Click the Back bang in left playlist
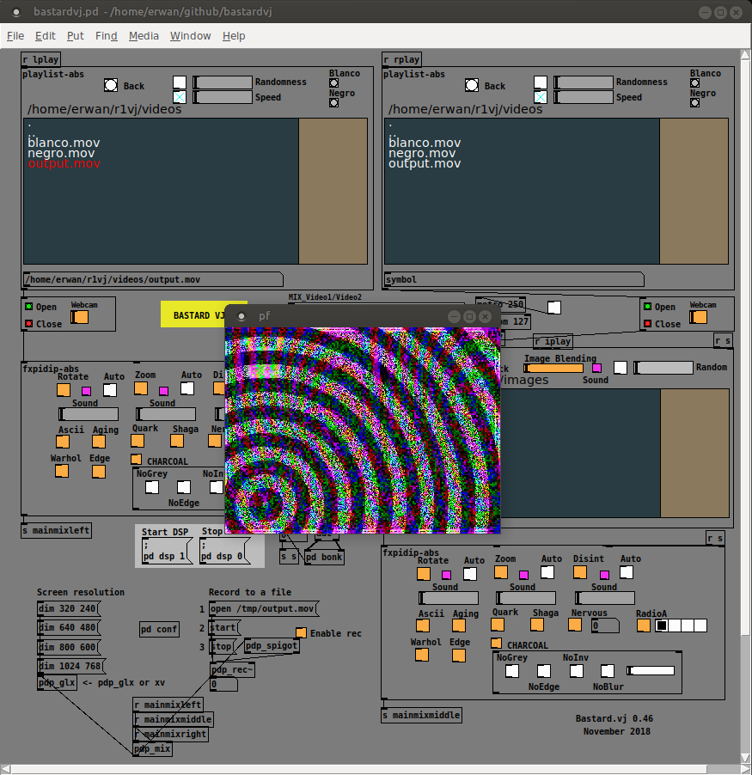 (x=111, y=85)
